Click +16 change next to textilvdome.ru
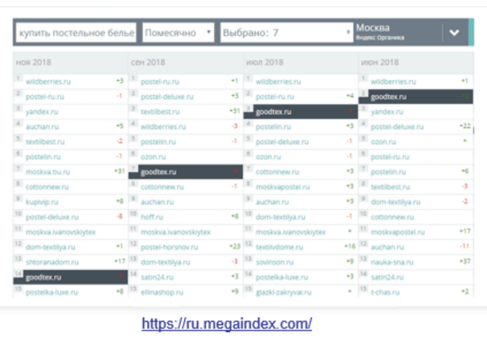The height and width of the screenshot is (338, 487). [350, 247]
